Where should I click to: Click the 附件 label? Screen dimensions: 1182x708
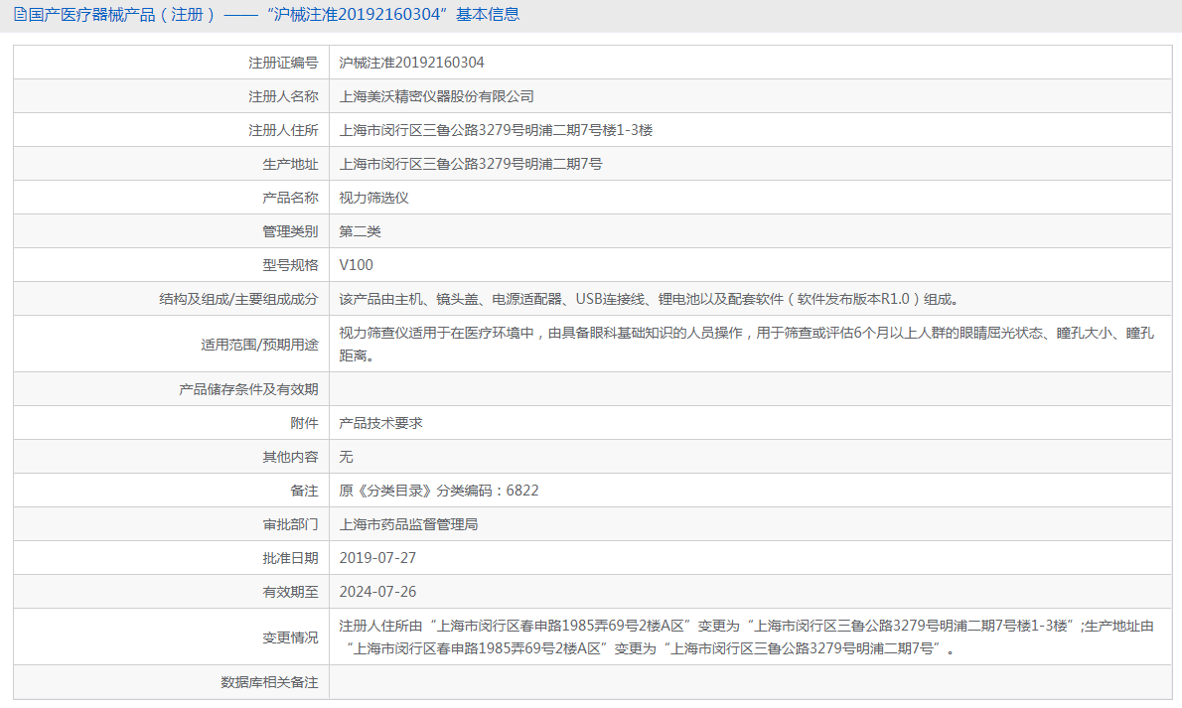tap(305, 423)
